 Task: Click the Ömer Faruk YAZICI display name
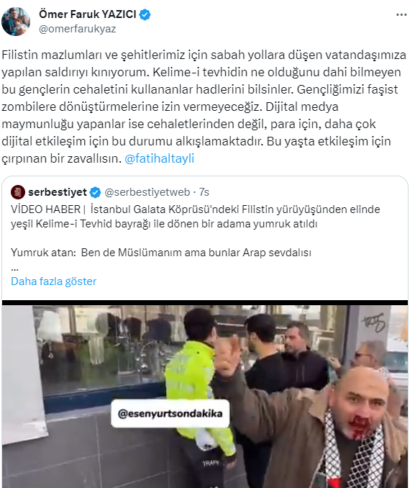pyautogui.click(x=88, y=14)
